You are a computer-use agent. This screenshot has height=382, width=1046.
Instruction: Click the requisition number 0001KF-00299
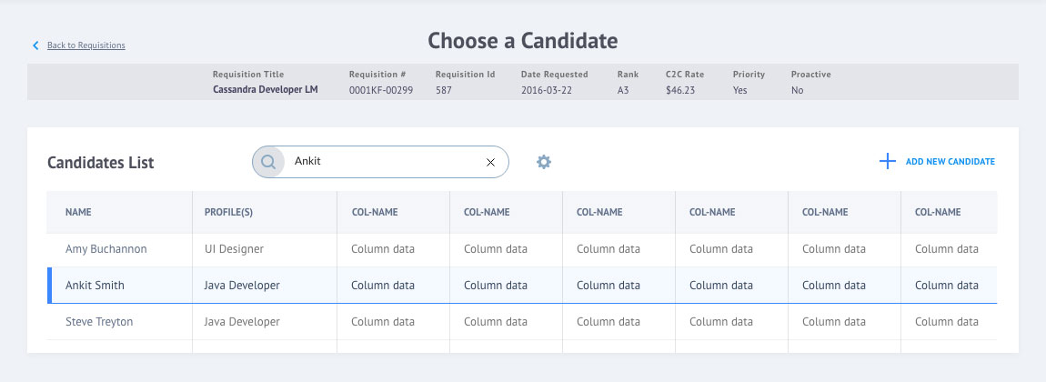tap(380, 91)
